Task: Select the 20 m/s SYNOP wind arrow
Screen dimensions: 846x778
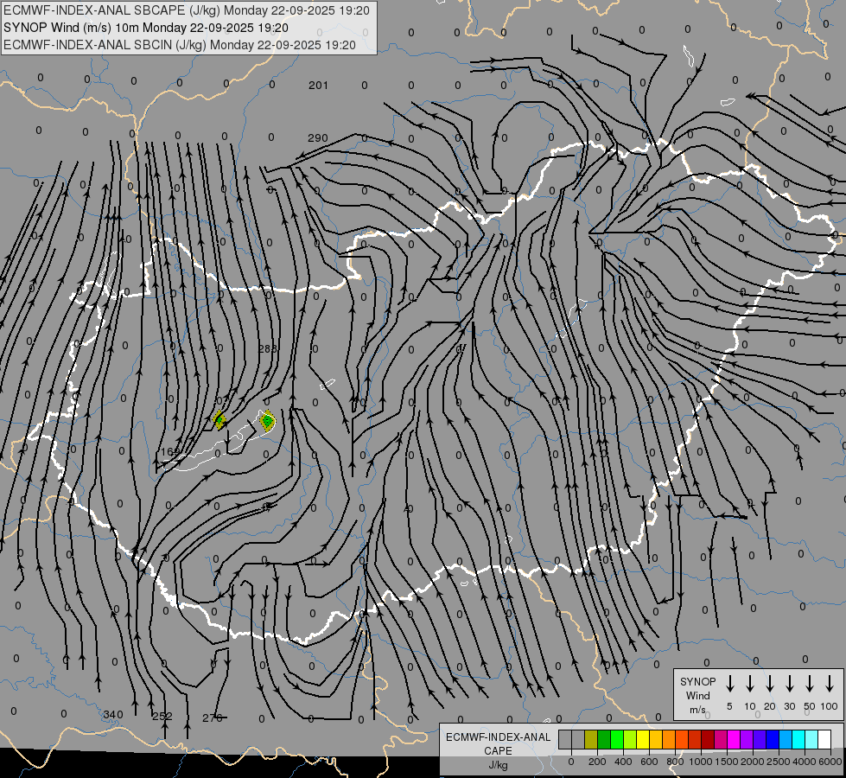Action: (769, 684)
